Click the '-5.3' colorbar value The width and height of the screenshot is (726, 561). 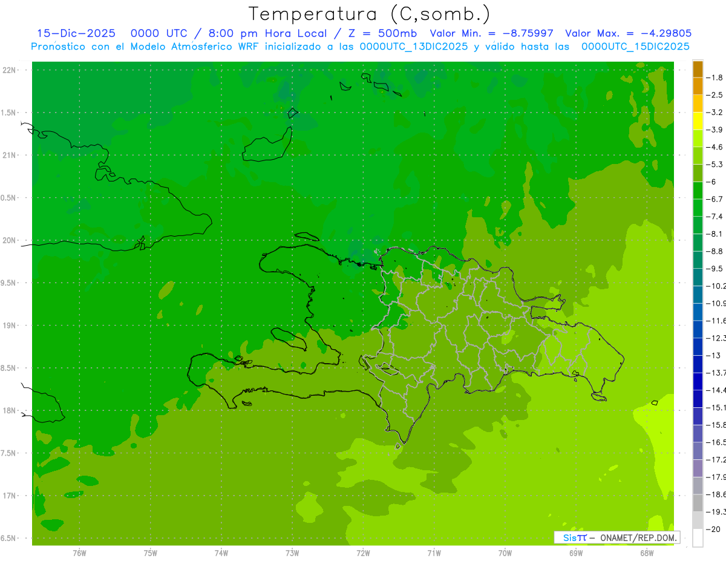[x=715, y=165]
